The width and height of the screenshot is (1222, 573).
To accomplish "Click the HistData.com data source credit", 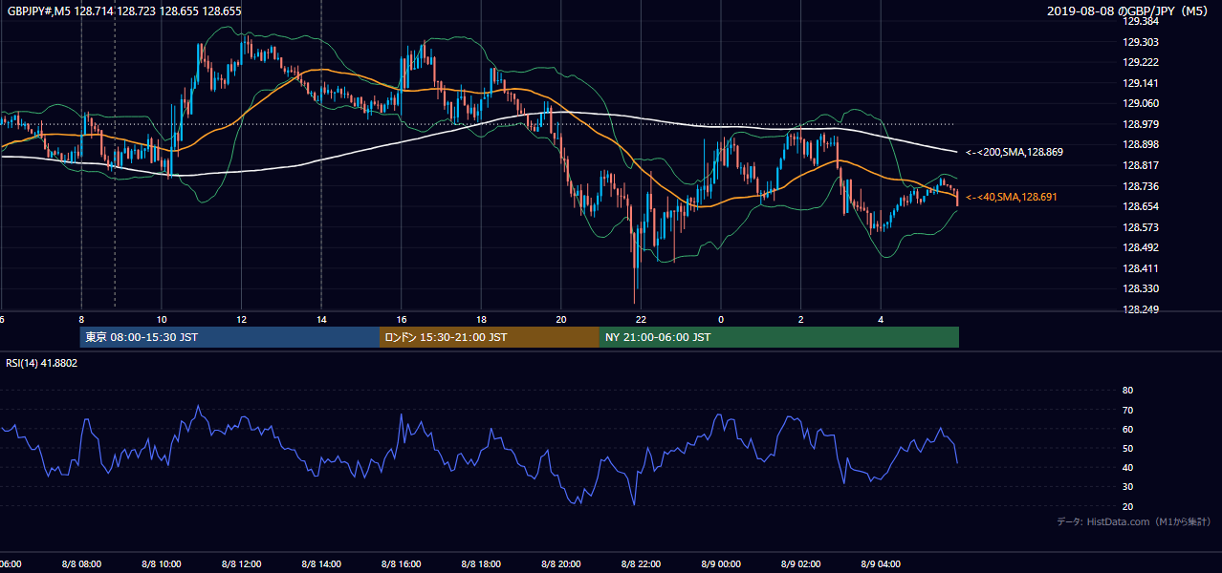I will pyautogui.click(x=1134, y=521).
